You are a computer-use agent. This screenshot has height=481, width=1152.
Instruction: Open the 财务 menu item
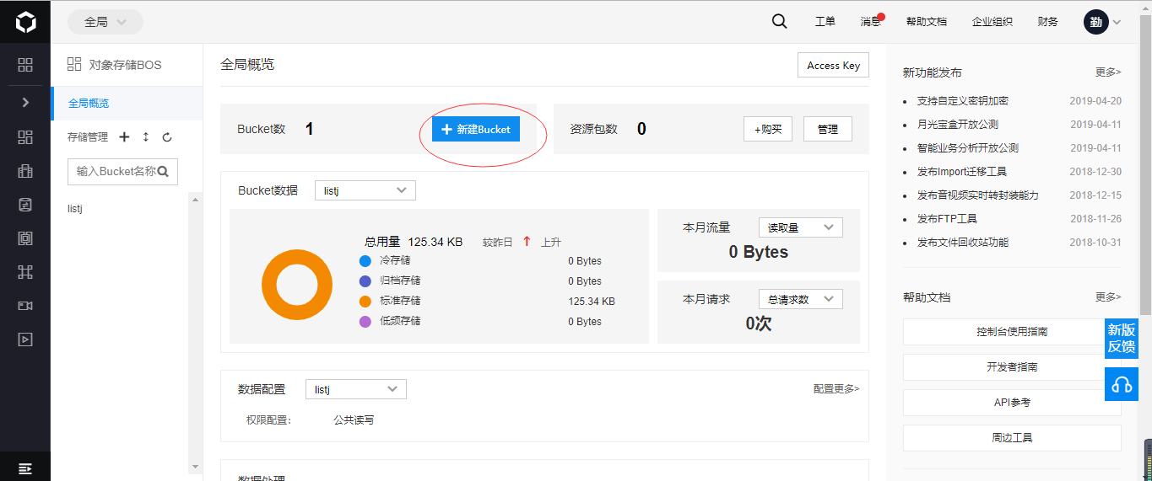pos(1048,22)
